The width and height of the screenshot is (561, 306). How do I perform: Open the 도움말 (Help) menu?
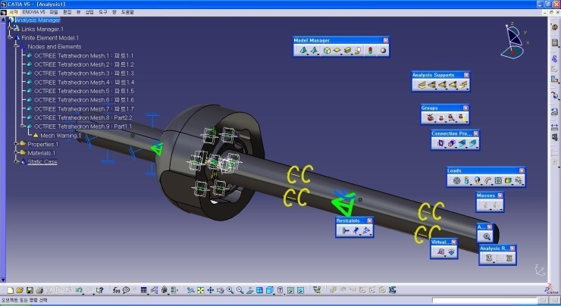click(x=127, y=12)
